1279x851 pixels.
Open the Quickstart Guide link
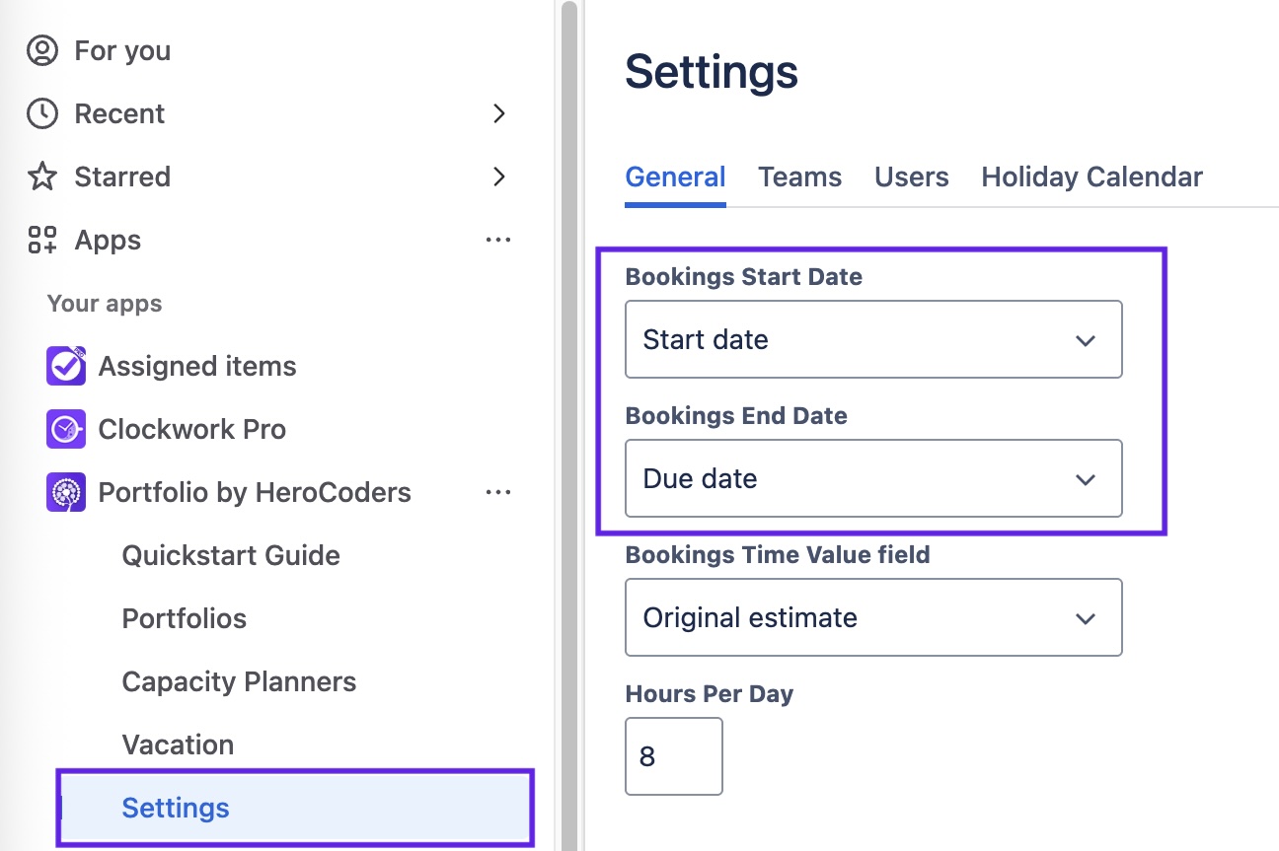pos(231,556)
